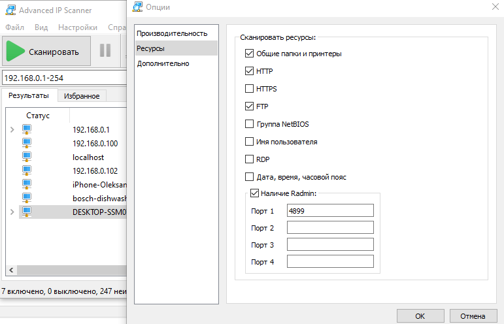Select the 192.168.0.102 entry
Screen dimensions: 504x324
95,171
